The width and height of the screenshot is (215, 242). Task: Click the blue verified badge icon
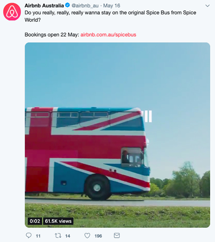pos(68,5)
